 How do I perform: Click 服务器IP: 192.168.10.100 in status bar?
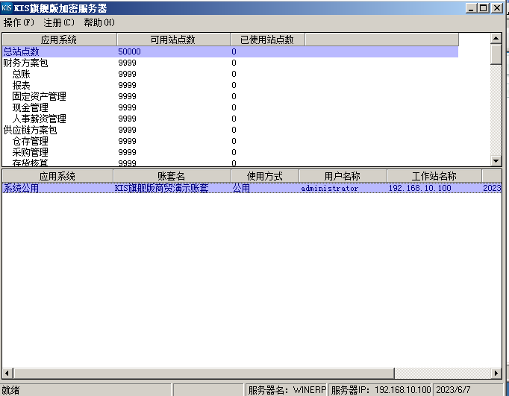pyautogui.click(x=381, y=389)
